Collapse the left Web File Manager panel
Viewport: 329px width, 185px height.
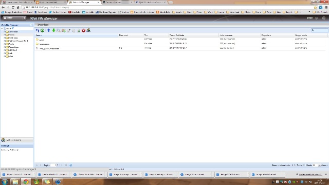(31, 25)
